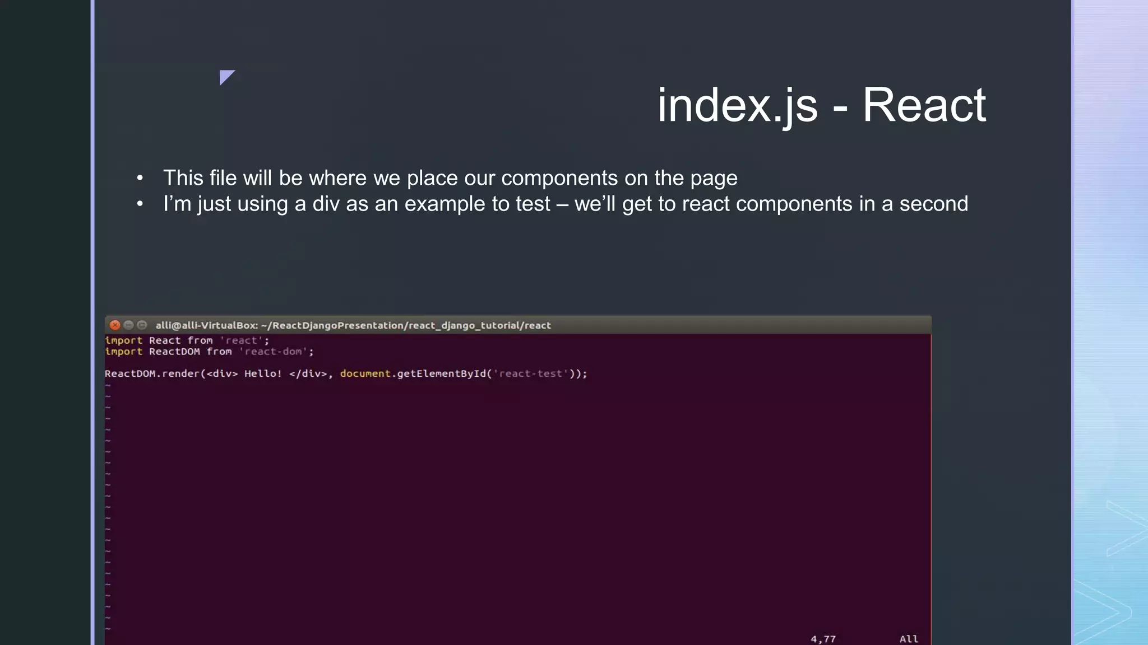Screen dimensions: 1148x645
Task: Click the vim cursor position '4,77' indicator
Action: coord(823,639)
